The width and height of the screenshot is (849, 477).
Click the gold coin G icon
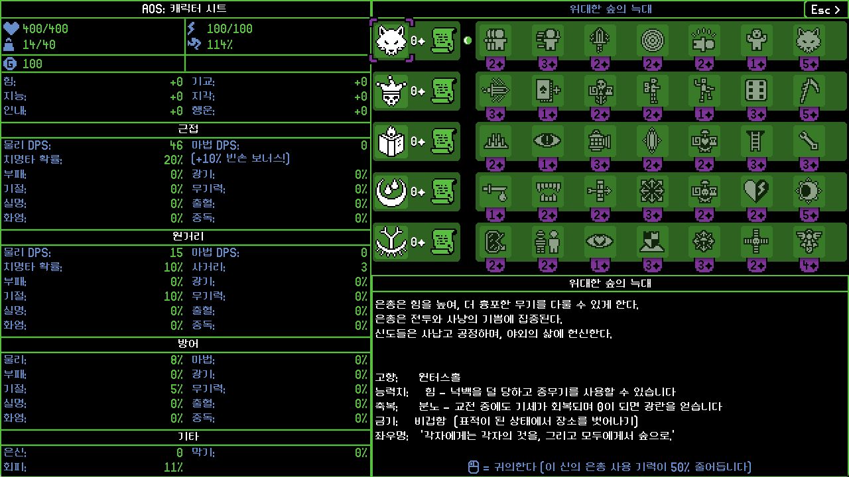[11, 64]
